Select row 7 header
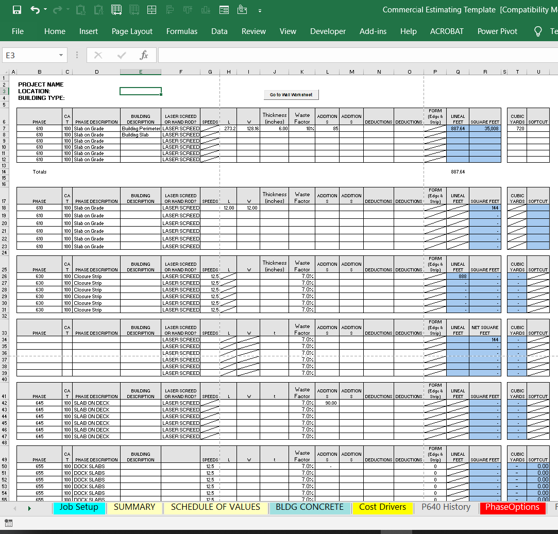Viewport: 558px width, 534px height. pos(4,128)
